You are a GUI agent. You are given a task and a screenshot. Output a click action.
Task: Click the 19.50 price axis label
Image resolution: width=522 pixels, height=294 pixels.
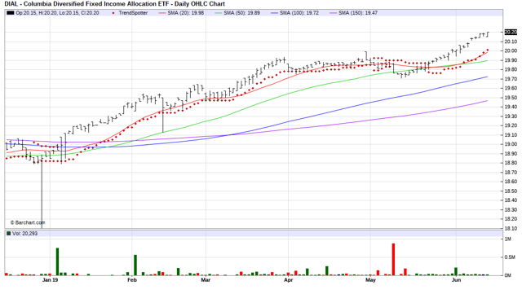[x=511, y=98]
